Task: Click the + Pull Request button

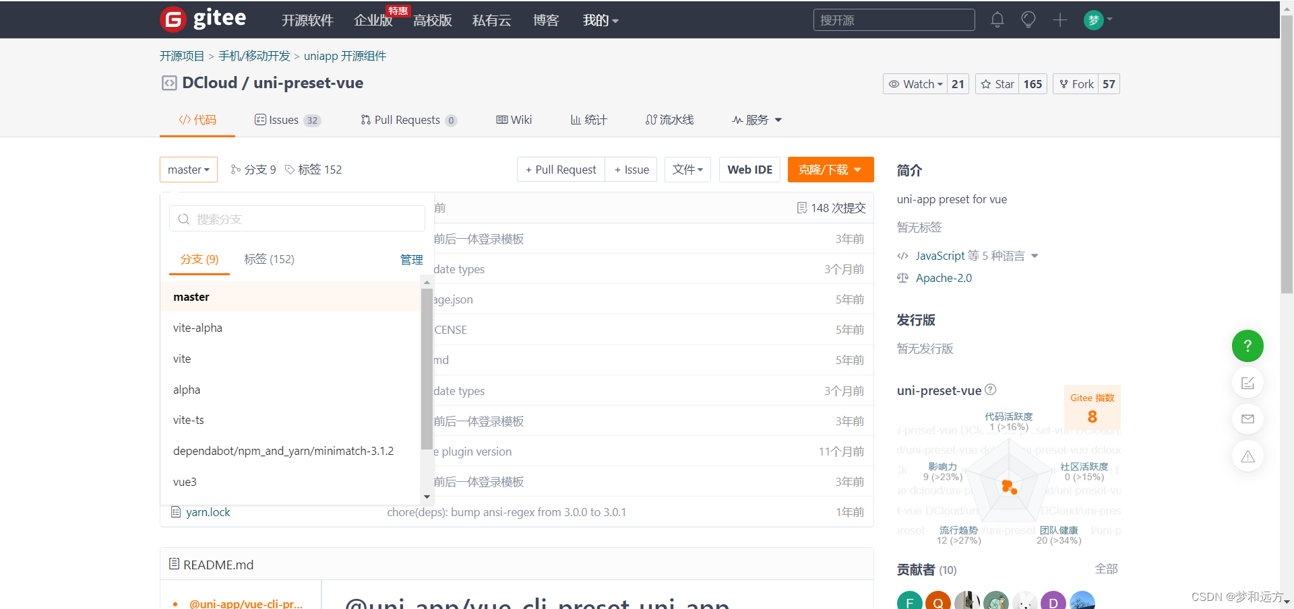Action: (561, 170)
